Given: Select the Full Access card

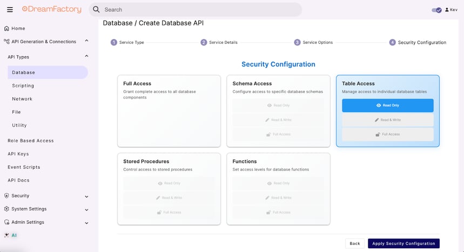Looking at the screenshot, I should click(169, 111).
